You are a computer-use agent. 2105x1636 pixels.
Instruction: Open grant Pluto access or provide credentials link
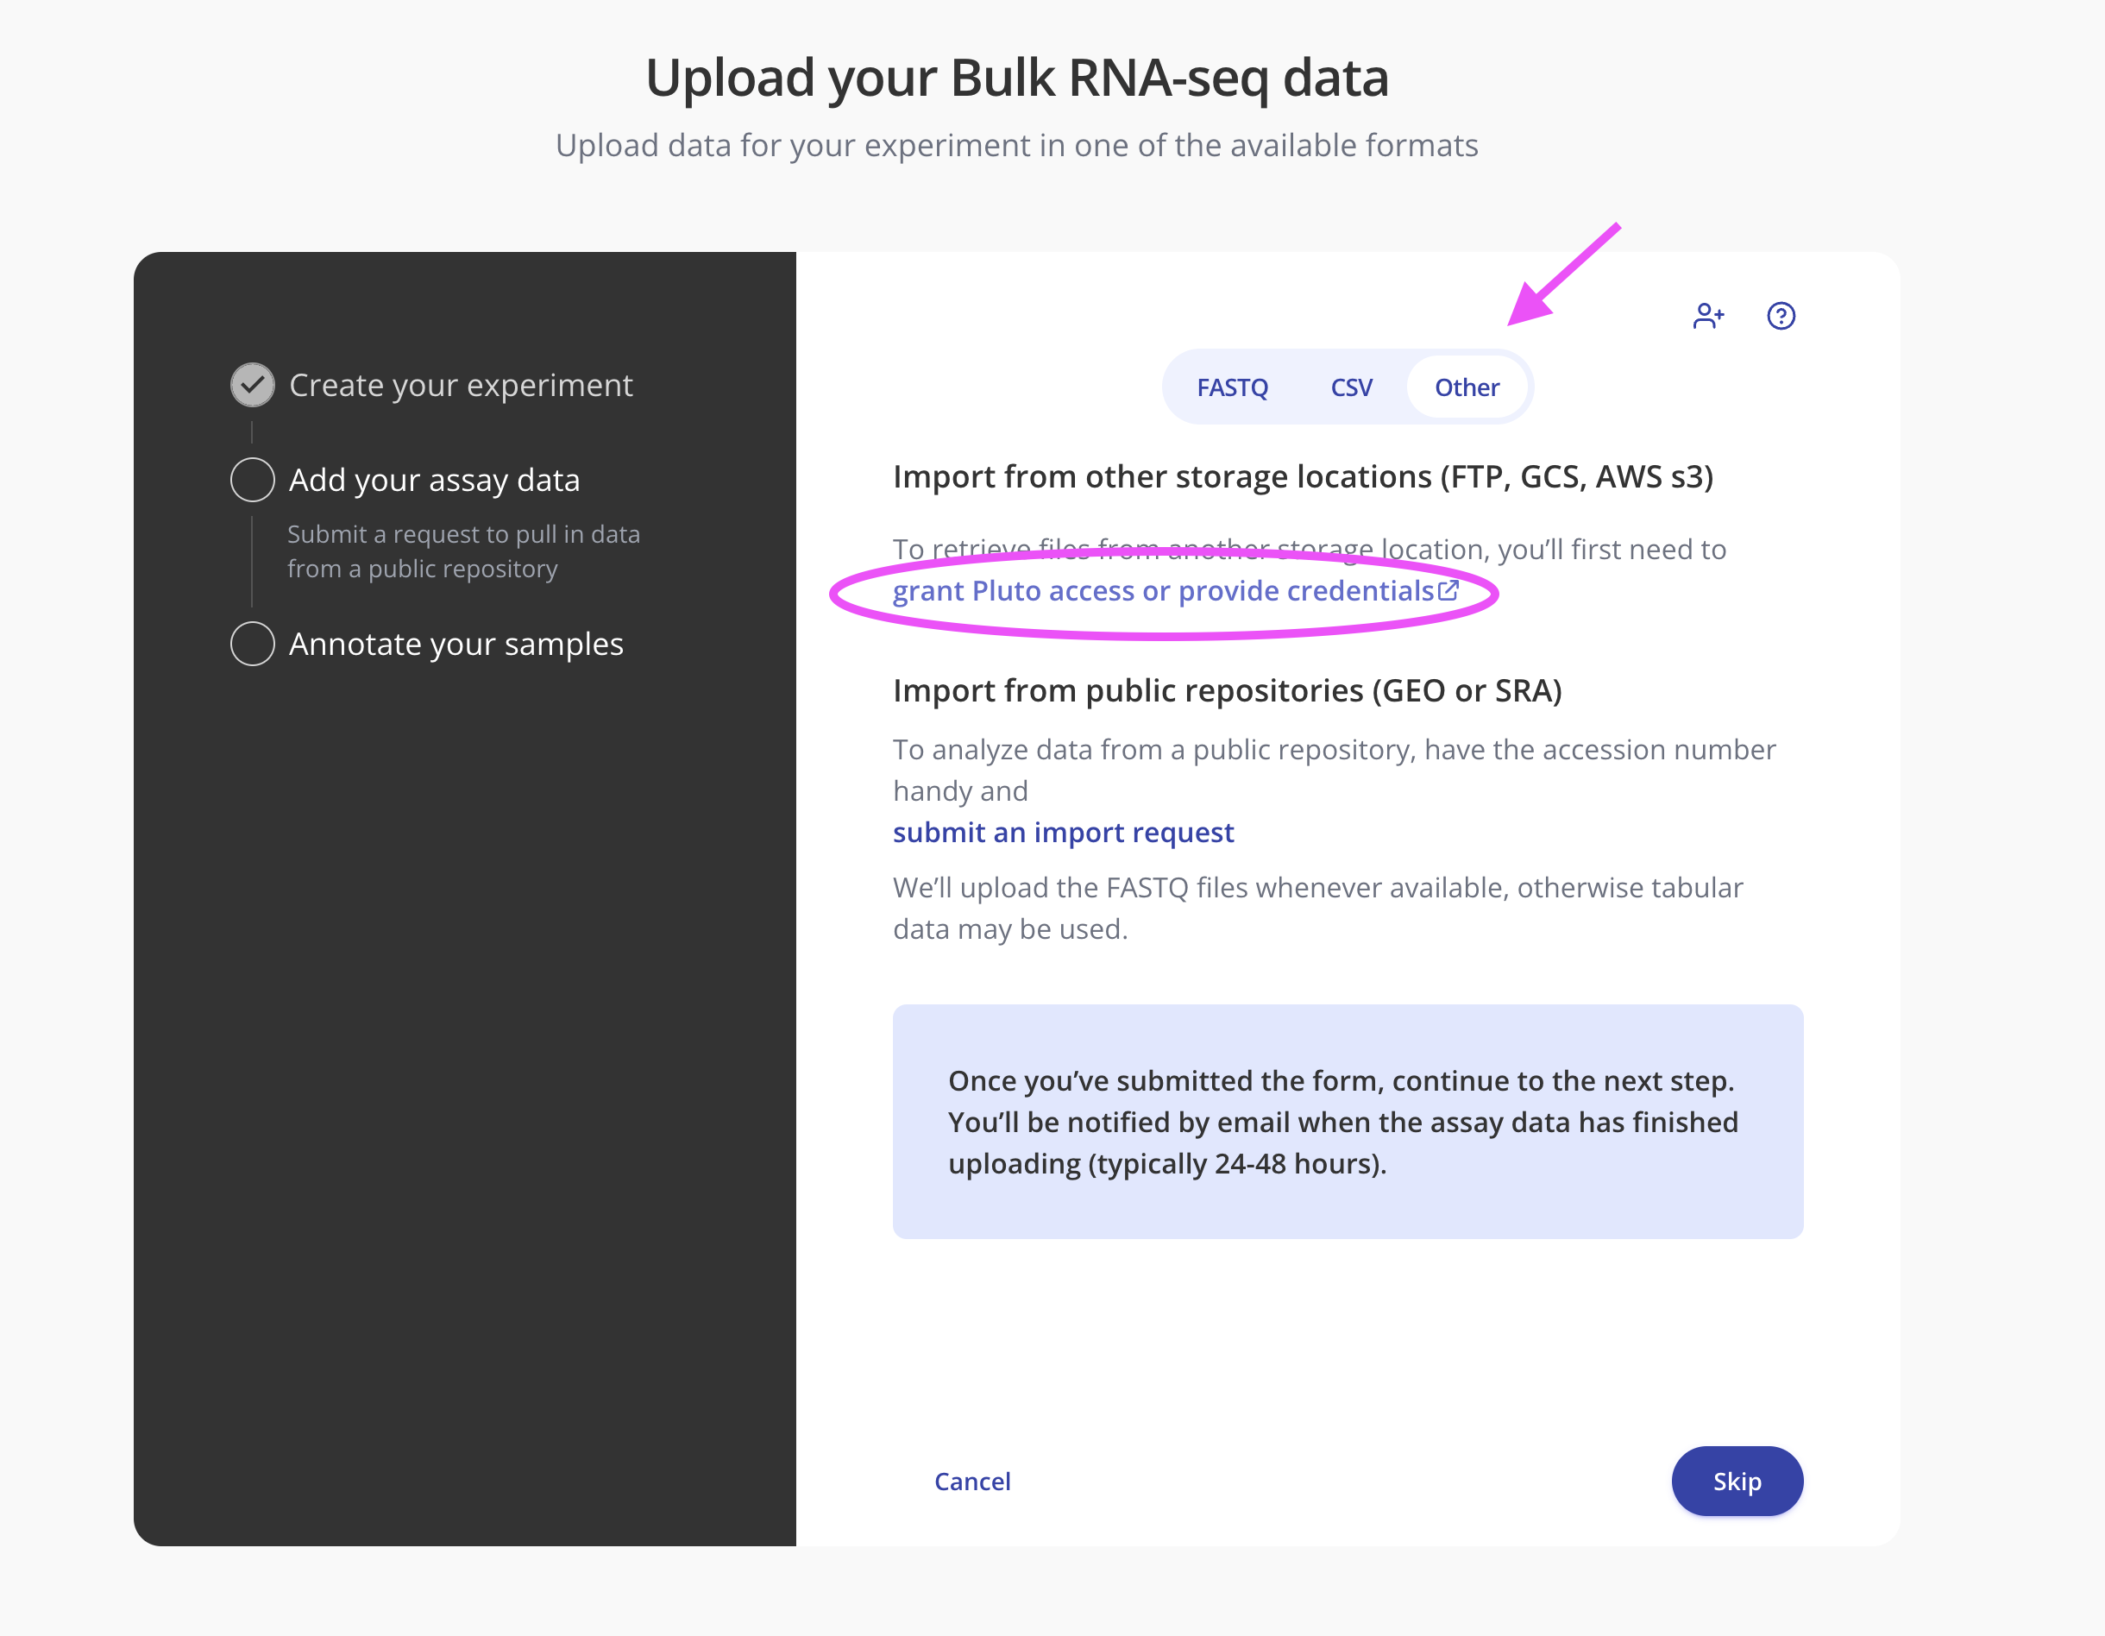tap(1162, 591)
